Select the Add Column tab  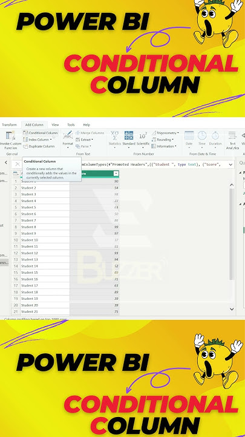tap(34, 124)
